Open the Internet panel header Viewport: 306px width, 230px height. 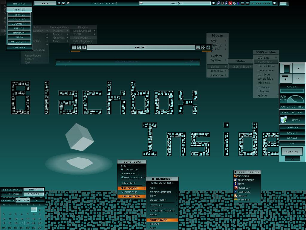(19, 4)
